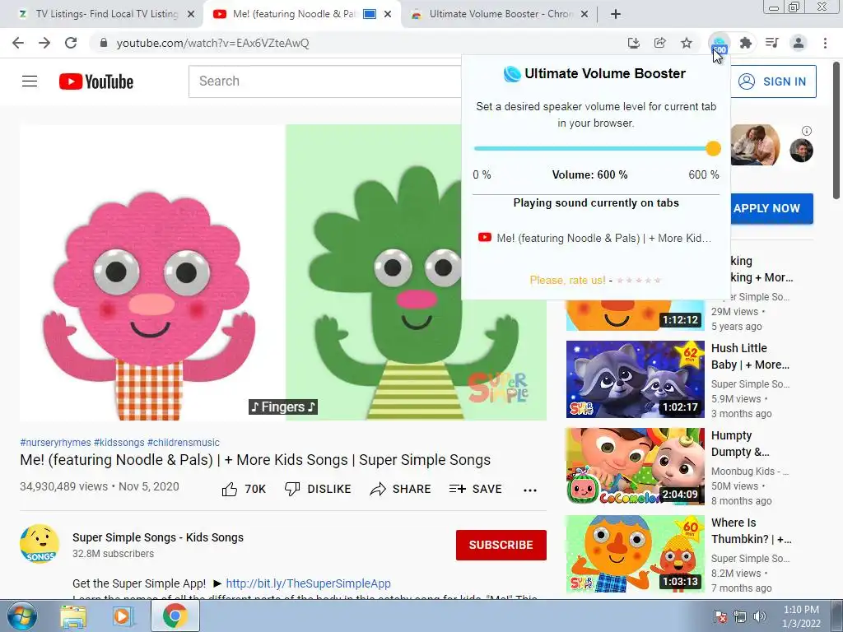Click the Hush Little Baby video title
This screenshot has width=843, height=632.
(750, 356)
